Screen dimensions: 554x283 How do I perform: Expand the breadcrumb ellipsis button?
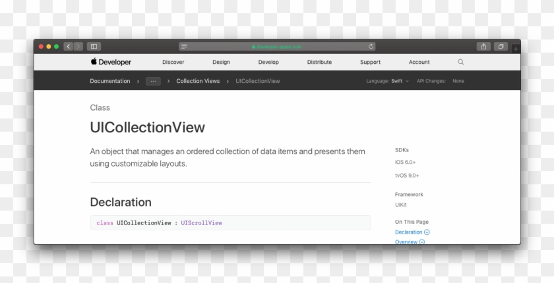[x=153, y=81]
